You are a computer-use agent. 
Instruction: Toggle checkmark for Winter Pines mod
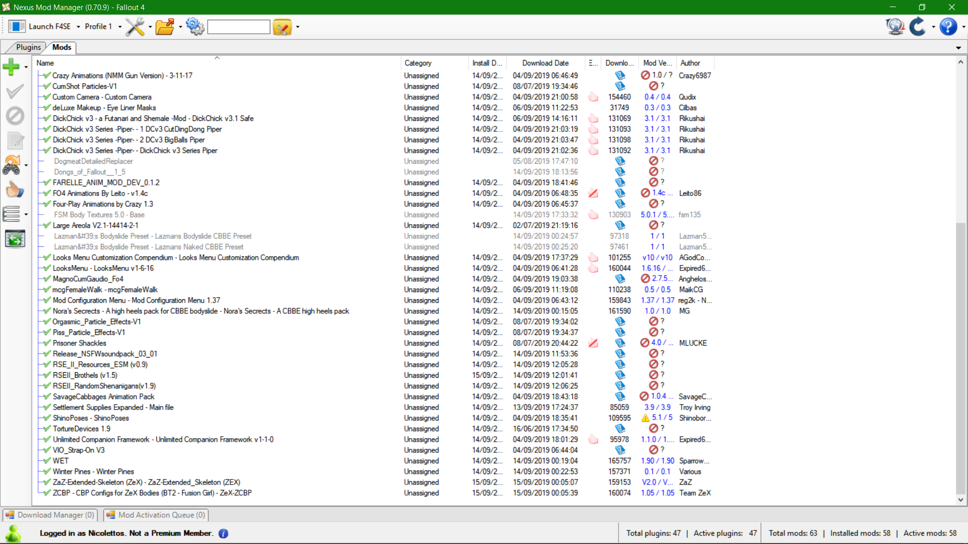click(47, 472)
